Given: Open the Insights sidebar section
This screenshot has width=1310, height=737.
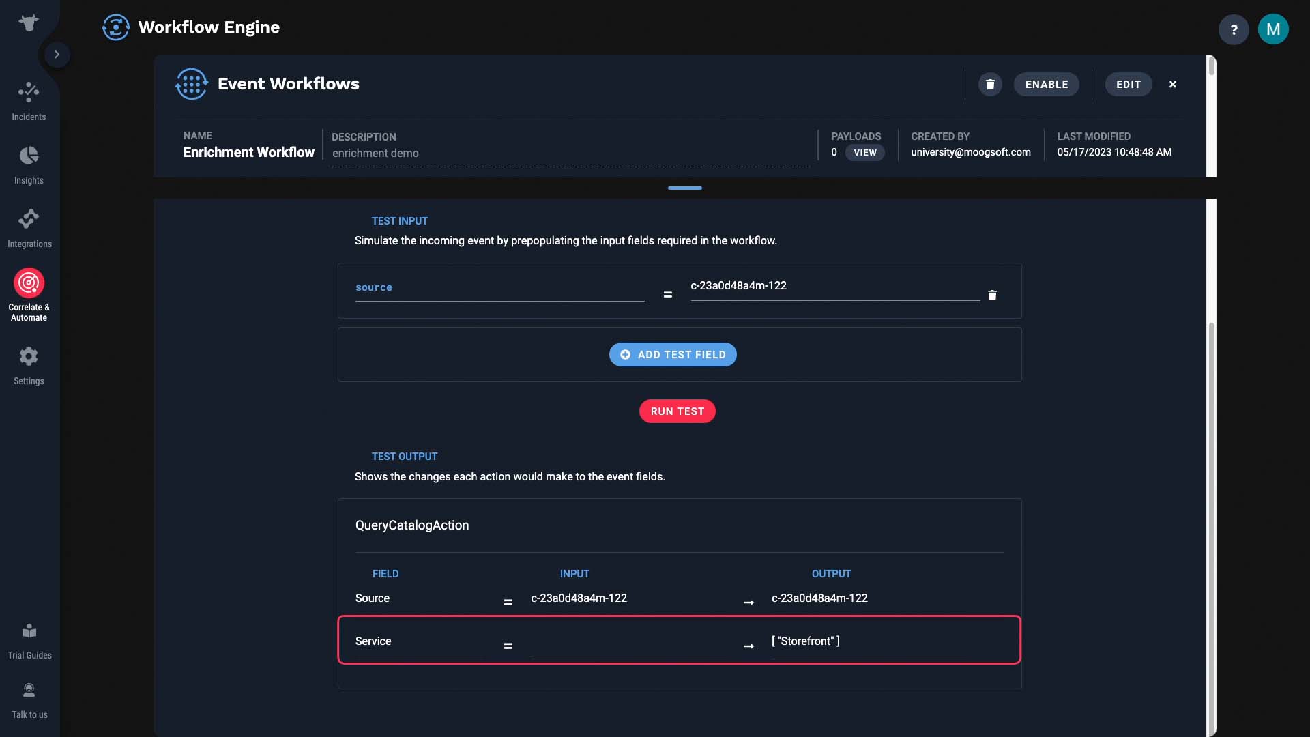Looking at the screenshot, I should coord(29,165).
